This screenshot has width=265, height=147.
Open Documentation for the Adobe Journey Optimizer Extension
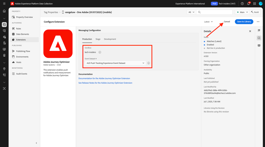point(104,78)
